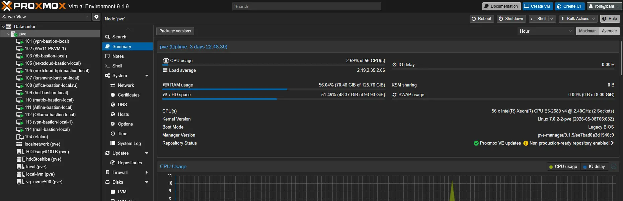Screen dimensions: 623x201
Task: Click the Help button
Action: pyautogui.click(x=610, y=19)
